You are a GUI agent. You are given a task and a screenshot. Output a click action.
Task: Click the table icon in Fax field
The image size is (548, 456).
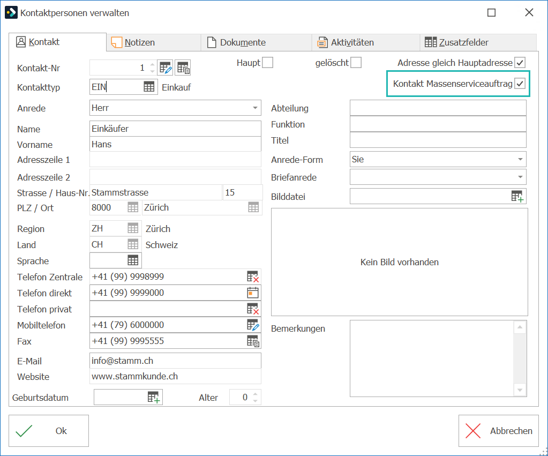click(x=253, y=341)
